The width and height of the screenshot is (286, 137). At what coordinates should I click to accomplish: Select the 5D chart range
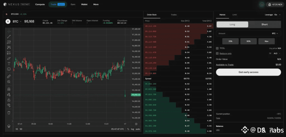(x=21, y=129)
